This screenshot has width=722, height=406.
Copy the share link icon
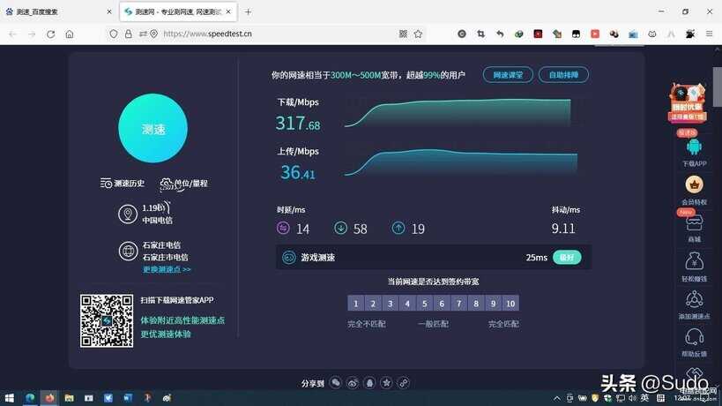403,383
